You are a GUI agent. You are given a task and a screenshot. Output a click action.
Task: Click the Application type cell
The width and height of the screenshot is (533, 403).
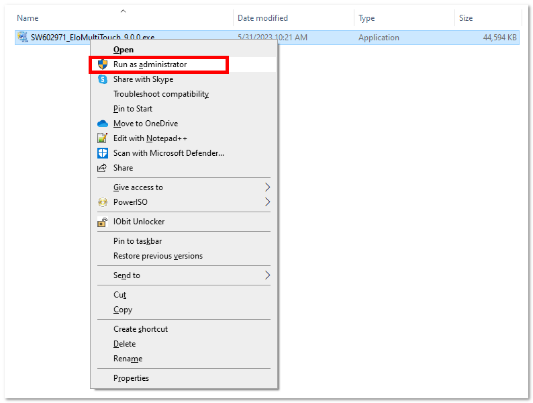[379, 38]
